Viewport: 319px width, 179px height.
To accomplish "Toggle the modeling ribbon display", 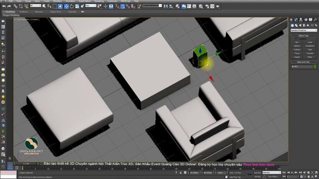I will [183, 6].
